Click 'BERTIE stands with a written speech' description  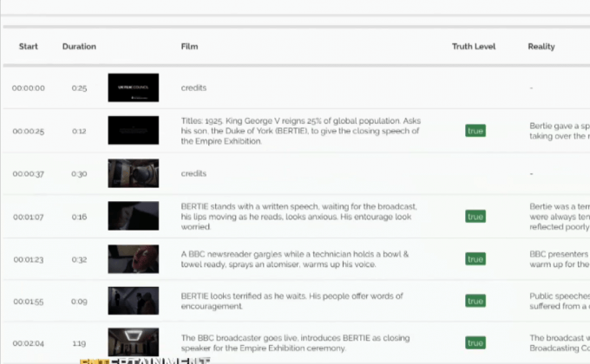click(x=298, y=217)
